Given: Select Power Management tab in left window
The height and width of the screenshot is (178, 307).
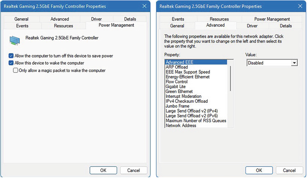Looking at the screenshot, I should click(x=116, y=25).
